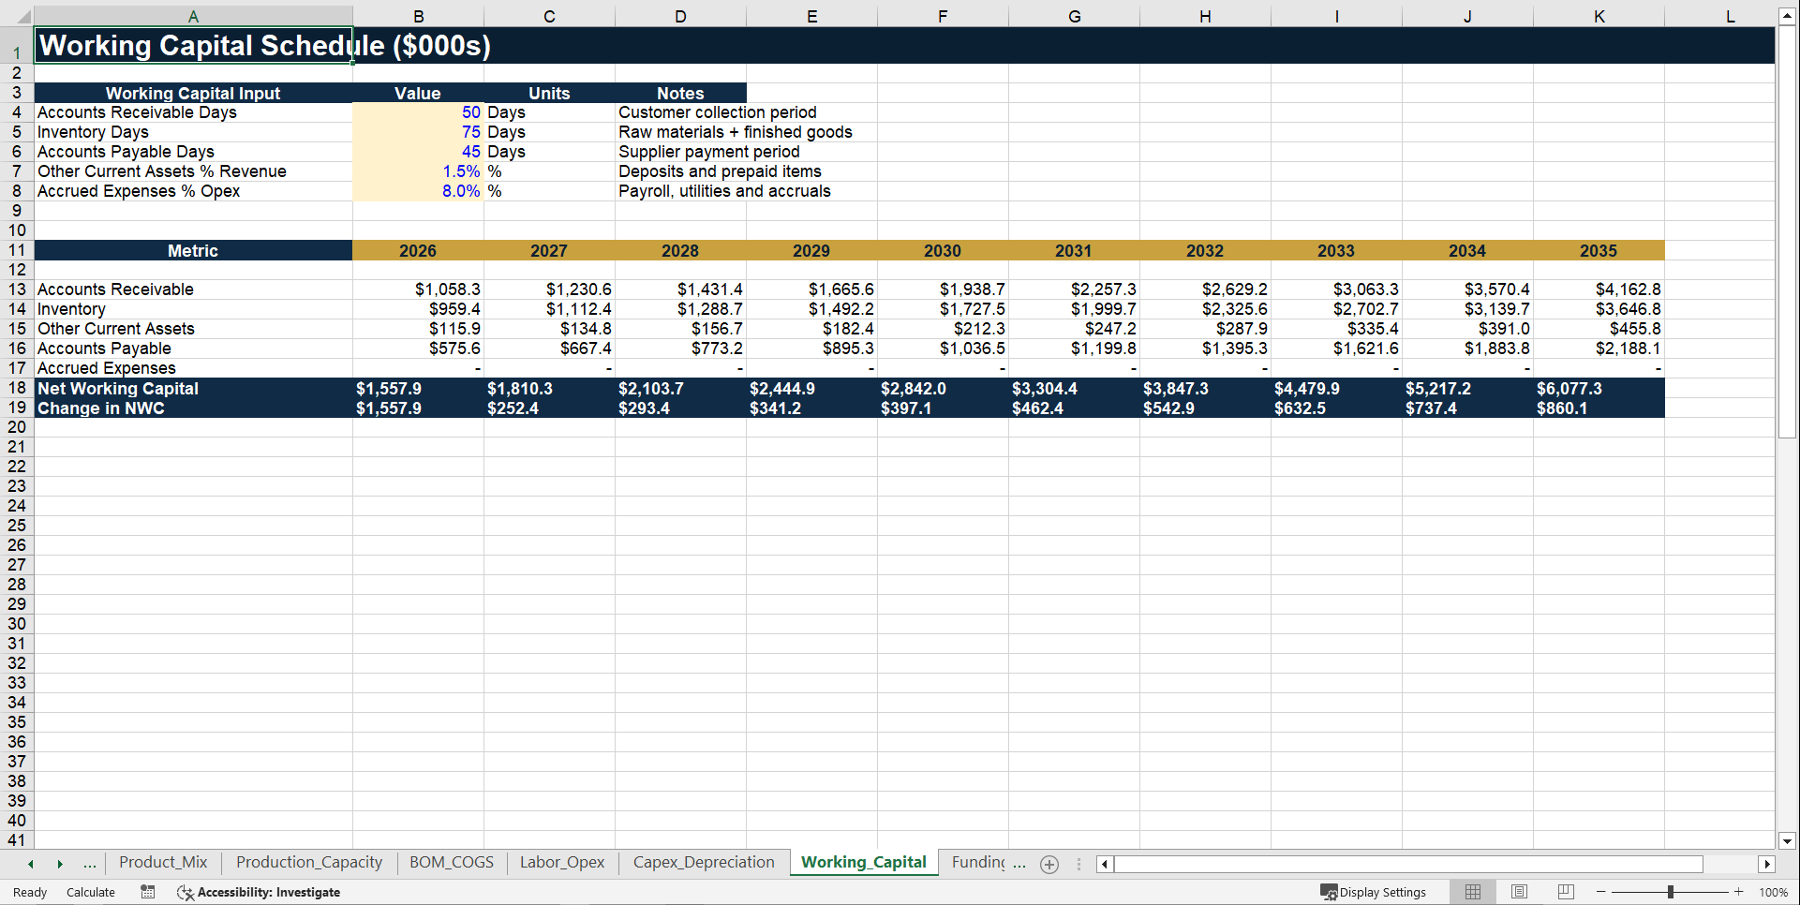Viewport: 1800px width, 905px height.
Task: Click the 2026 year header cell
Action: tap(418, 250)
